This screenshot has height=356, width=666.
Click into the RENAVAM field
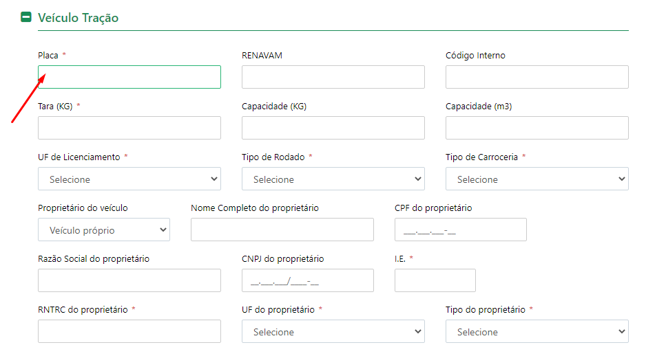(x=333, y=77)
